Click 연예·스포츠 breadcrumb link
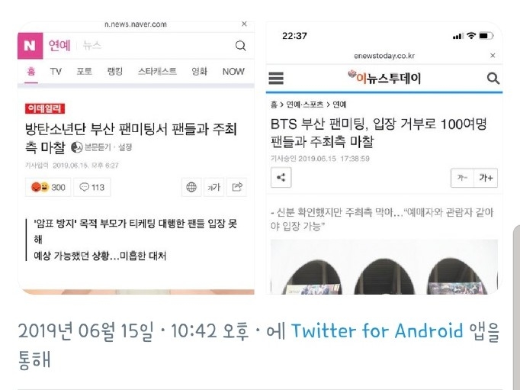The width and height of the screenshot is (520, 390). tap(305, 105)
